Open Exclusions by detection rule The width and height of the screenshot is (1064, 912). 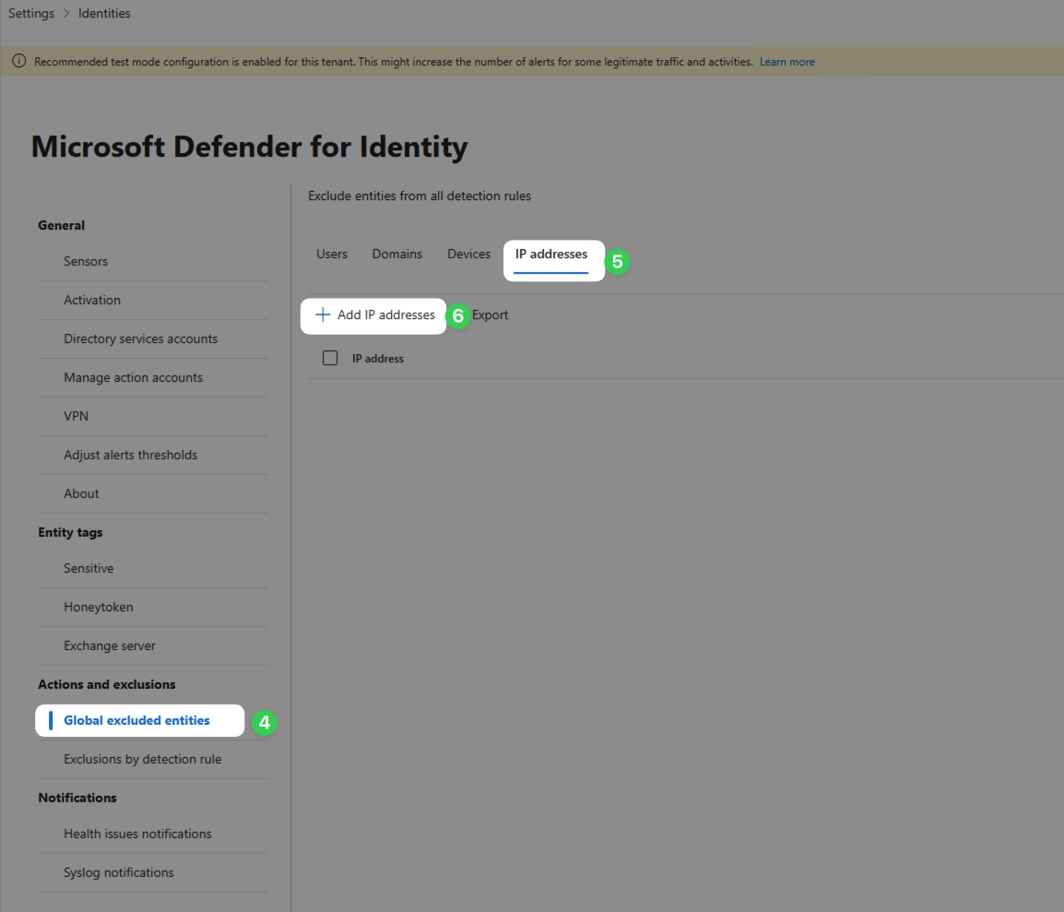coord(143,759)
